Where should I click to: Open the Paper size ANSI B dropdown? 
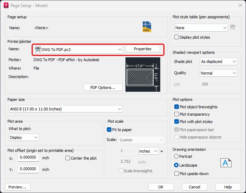pos(66,109)
